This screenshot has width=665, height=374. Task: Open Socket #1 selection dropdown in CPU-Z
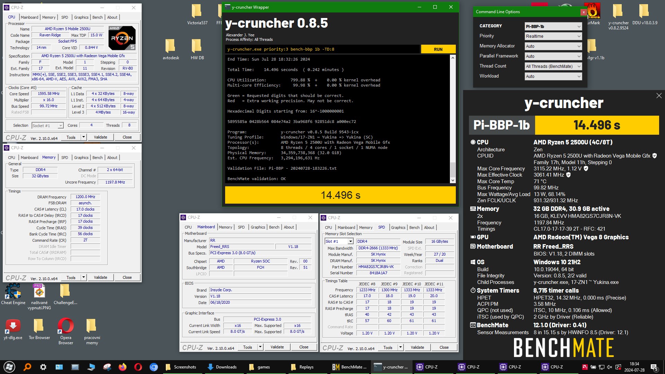point(47,126)
